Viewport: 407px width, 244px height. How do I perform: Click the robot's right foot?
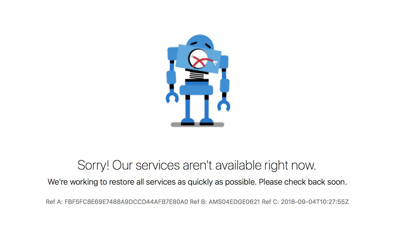(207, 122)
